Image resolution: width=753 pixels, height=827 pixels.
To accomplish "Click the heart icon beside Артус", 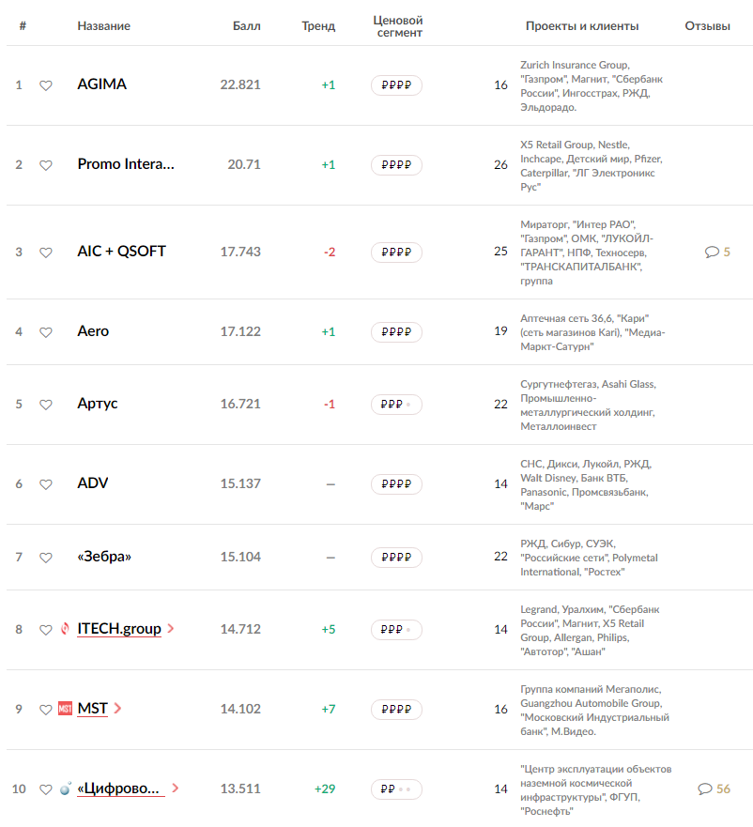I will pyautogui.click(x=46, y=405).
